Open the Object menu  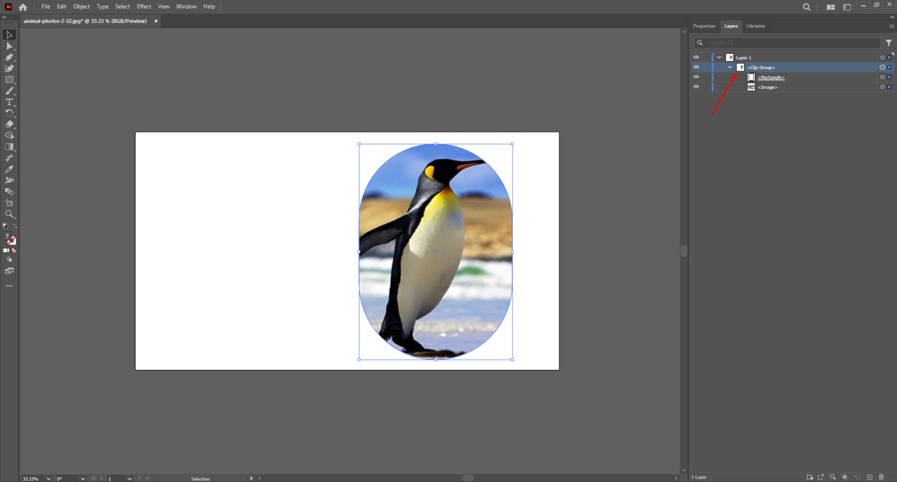81,6
